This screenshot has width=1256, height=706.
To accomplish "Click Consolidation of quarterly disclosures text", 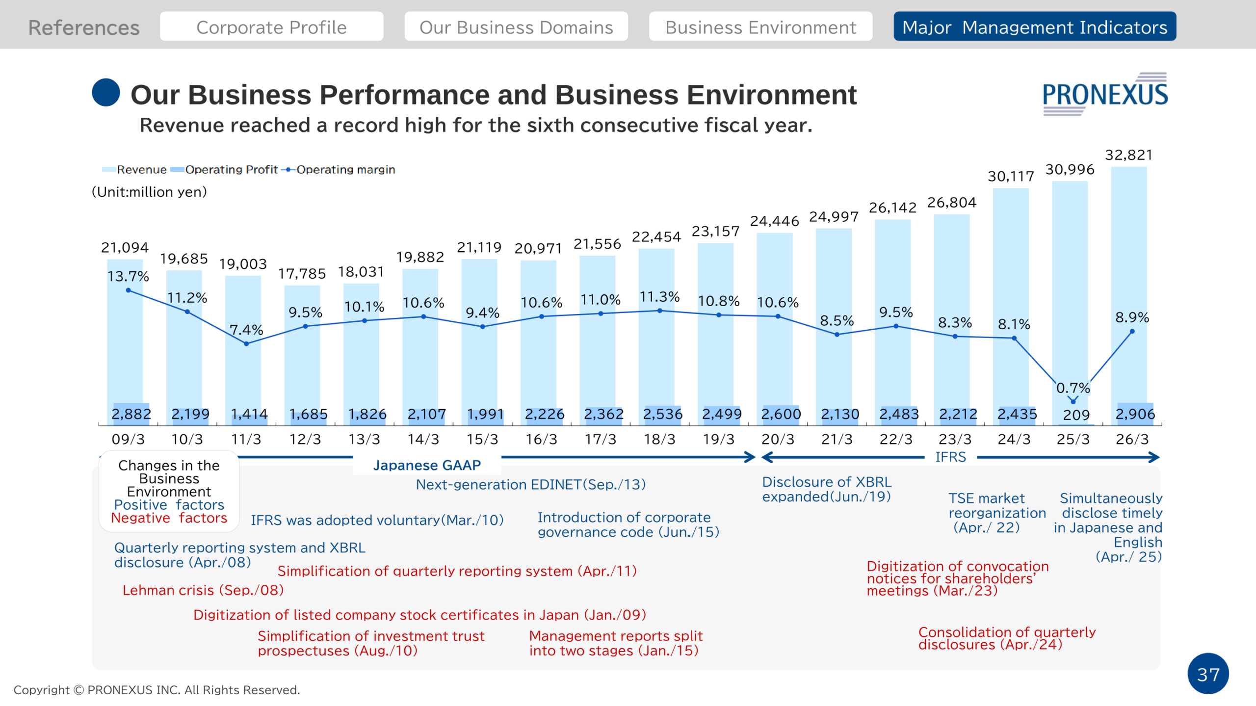I will click(x=1007, y=638).
